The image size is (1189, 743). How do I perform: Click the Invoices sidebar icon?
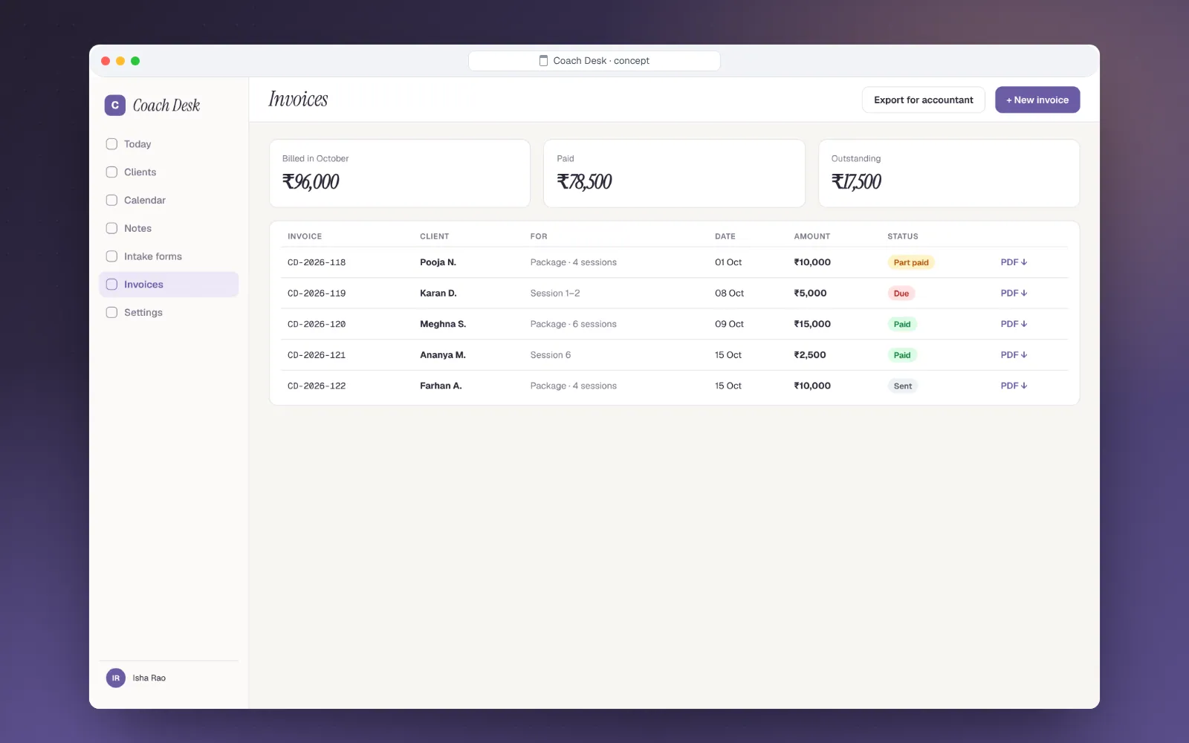click(111, 285)
